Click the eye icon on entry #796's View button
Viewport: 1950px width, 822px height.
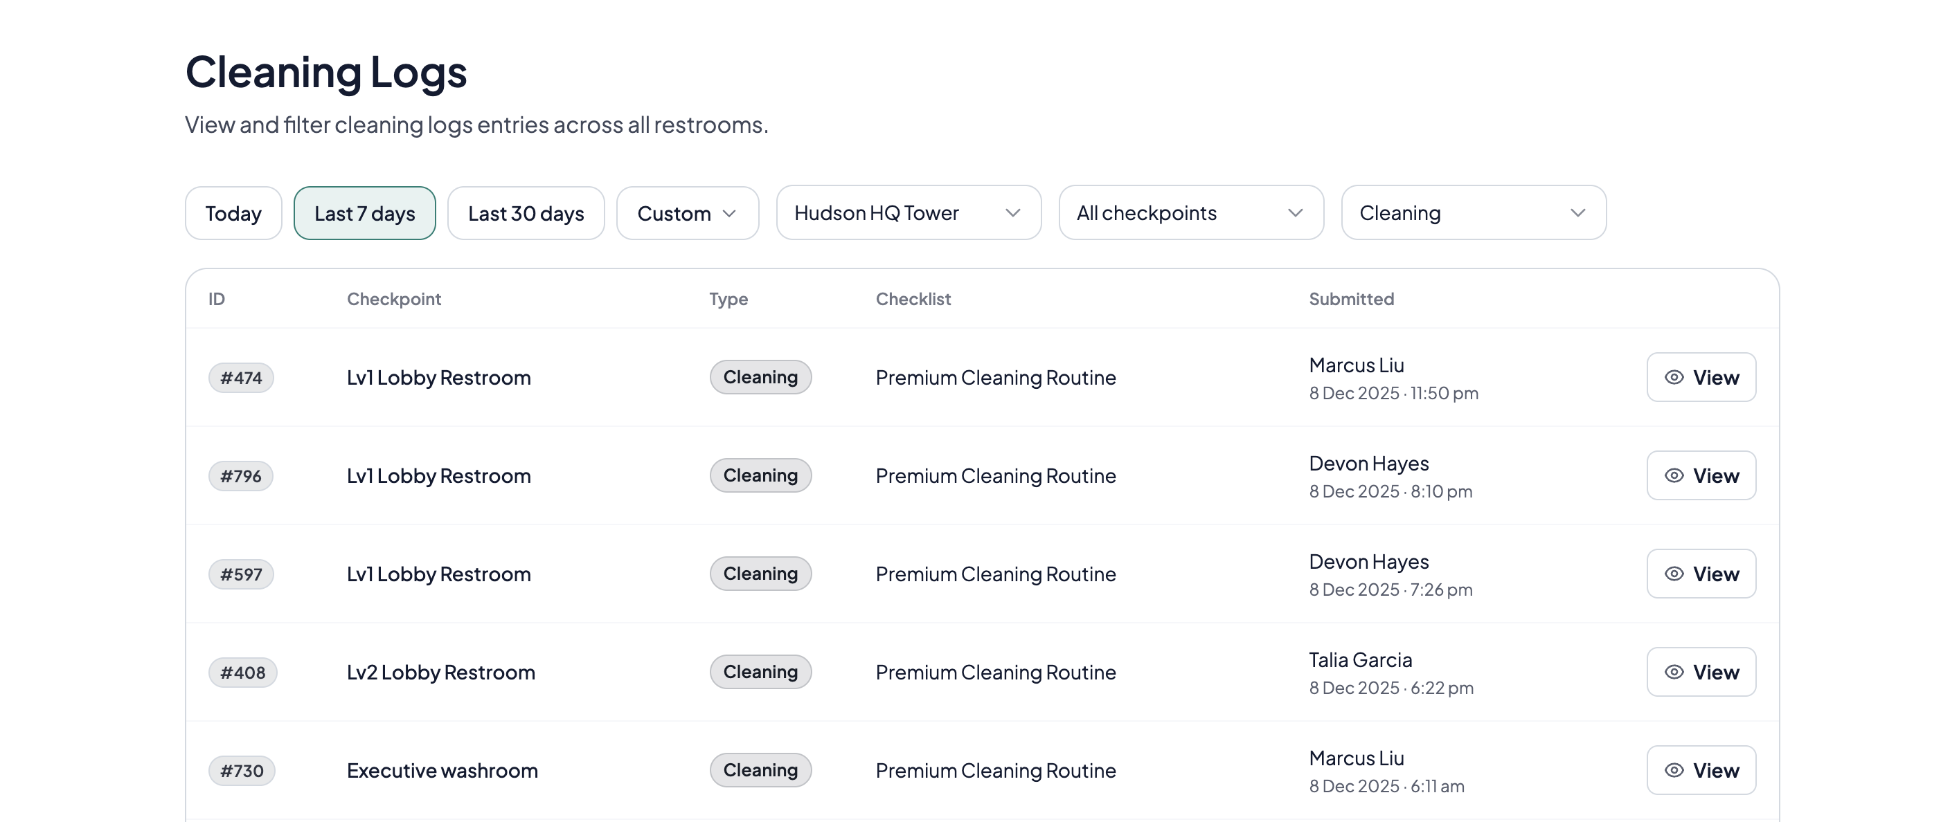pos(1674,475)
